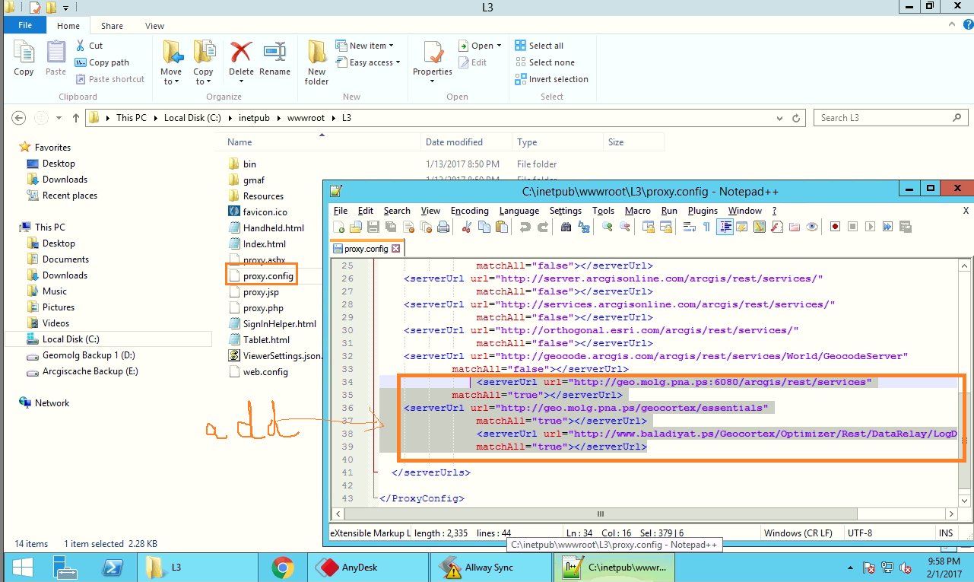Zoom out using Notepad++ magnifier minus icon

(x=624, y=227)
